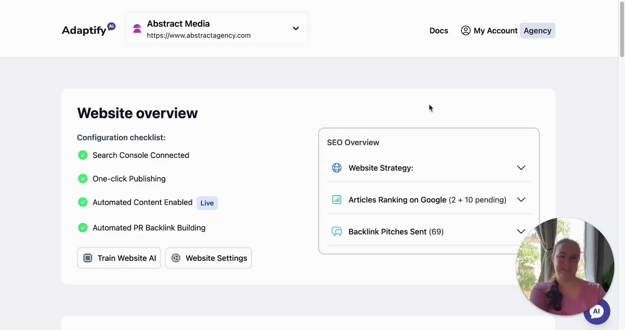Expand the Backlink Pitches Sent section
Screen dimensions: 625x330
click(521, 231)
